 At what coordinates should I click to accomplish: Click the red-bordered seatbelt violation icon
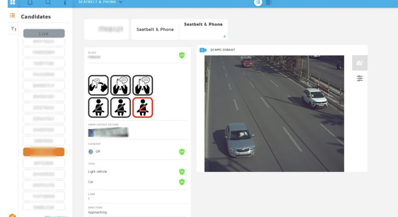143,107
